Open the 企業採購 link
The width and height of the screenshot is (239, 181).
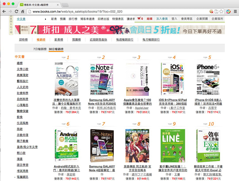coord(202,19)
